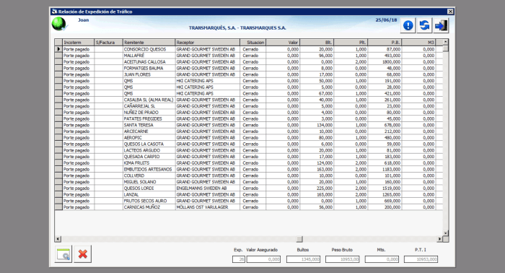
Task: Click the Exp. total field
Action: [239, 259]
